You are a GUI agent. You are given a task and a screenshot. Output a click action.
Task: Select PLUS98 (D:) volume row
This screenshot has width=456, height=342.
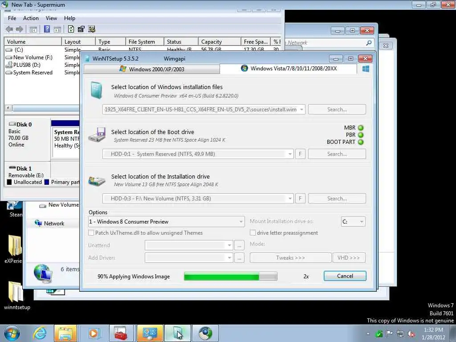[x=27, y=65]
